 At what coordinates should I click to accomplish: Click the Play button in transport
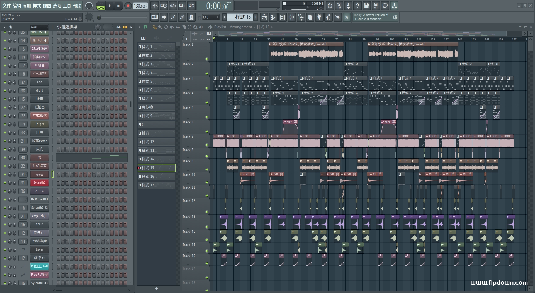tap(110, 6)
